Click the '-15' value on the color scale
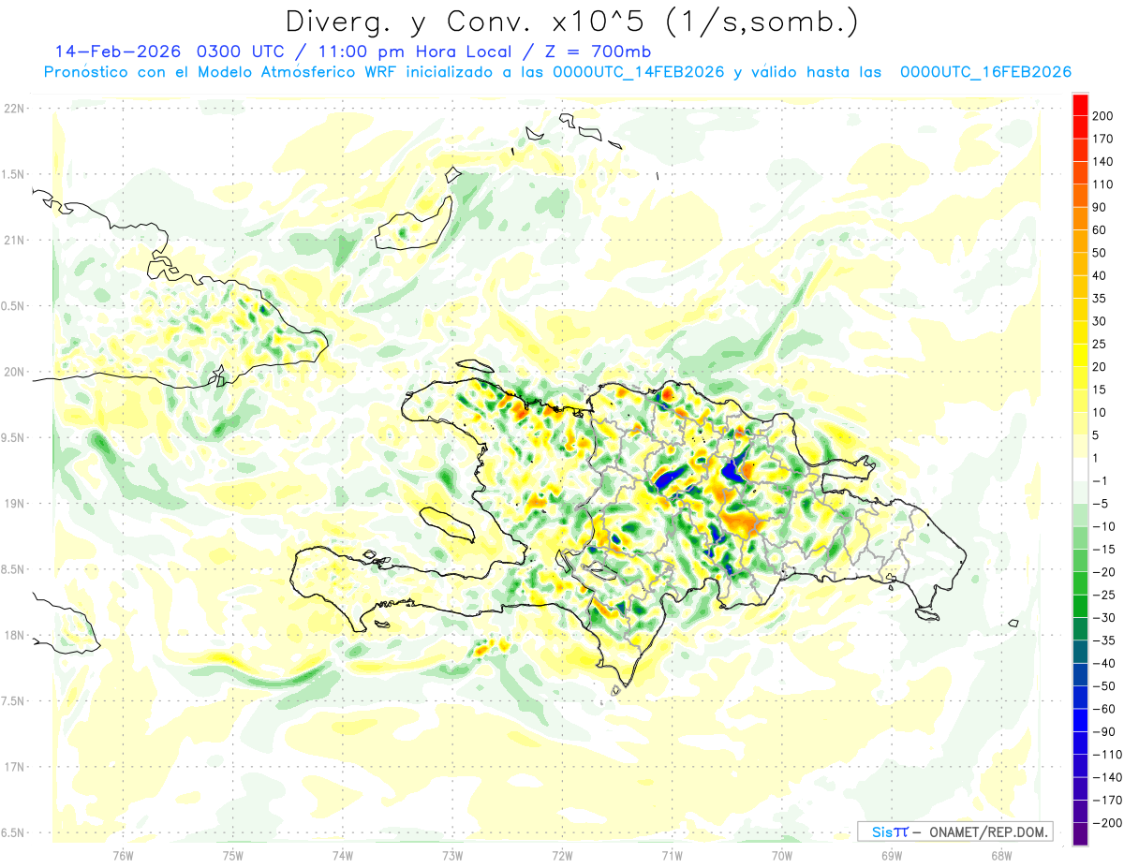The height and width of the screenshot is (868, 1124). click(1106, 549)
